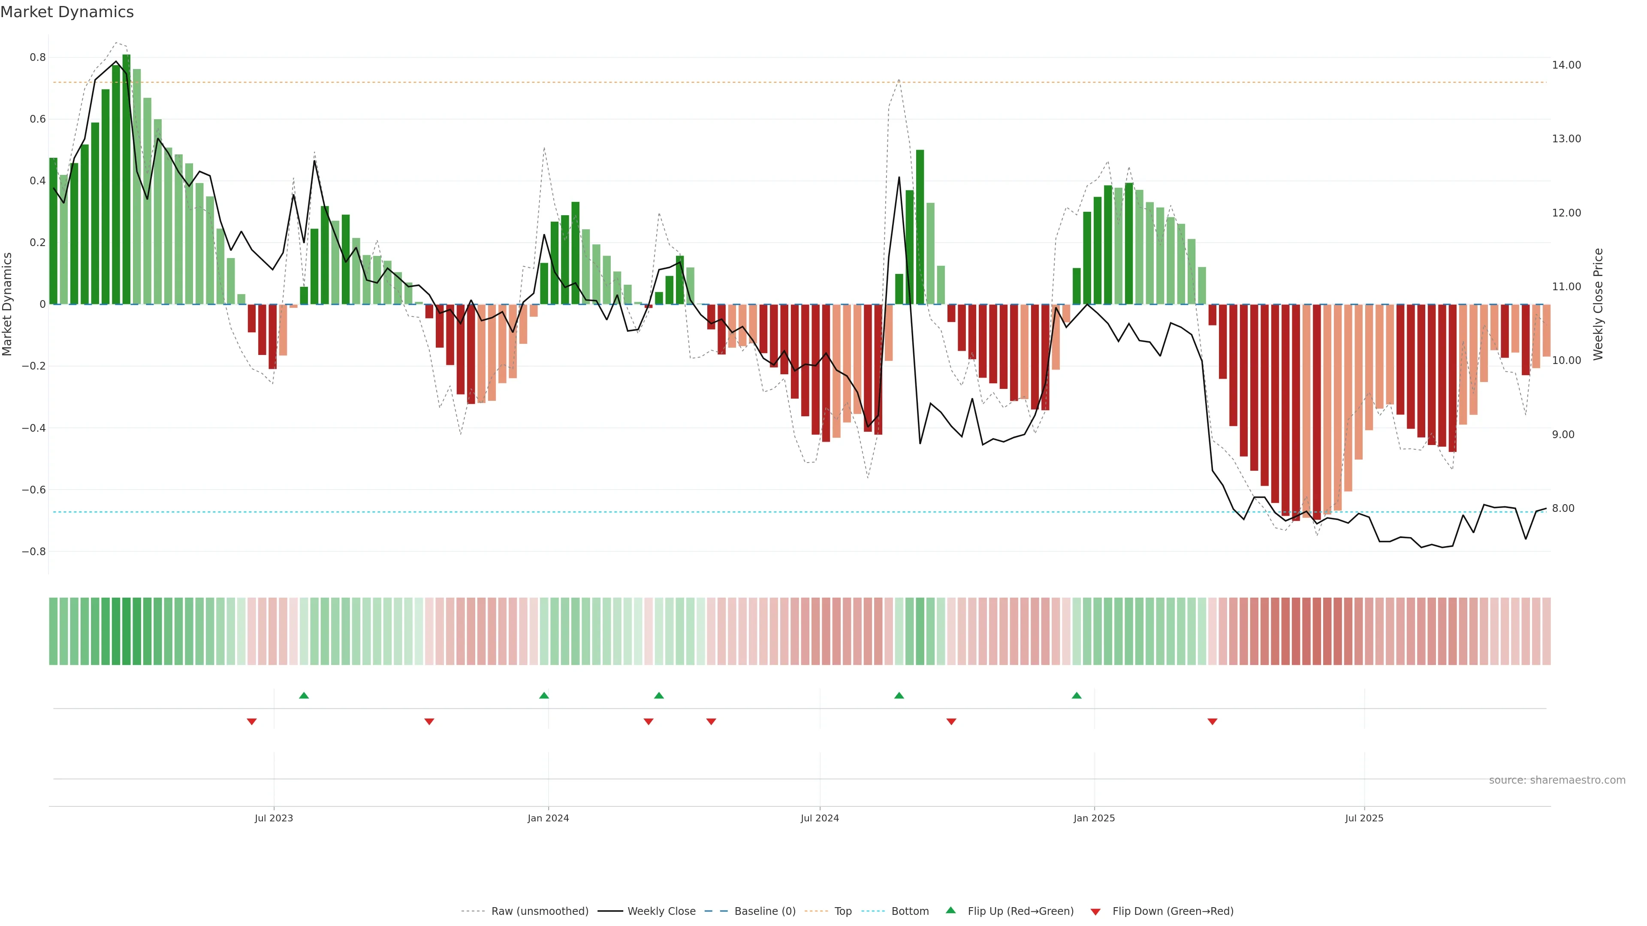1647x926 pixels.
Task: Click the Flip Up legend triangle icon
Action: coord(951,910)
